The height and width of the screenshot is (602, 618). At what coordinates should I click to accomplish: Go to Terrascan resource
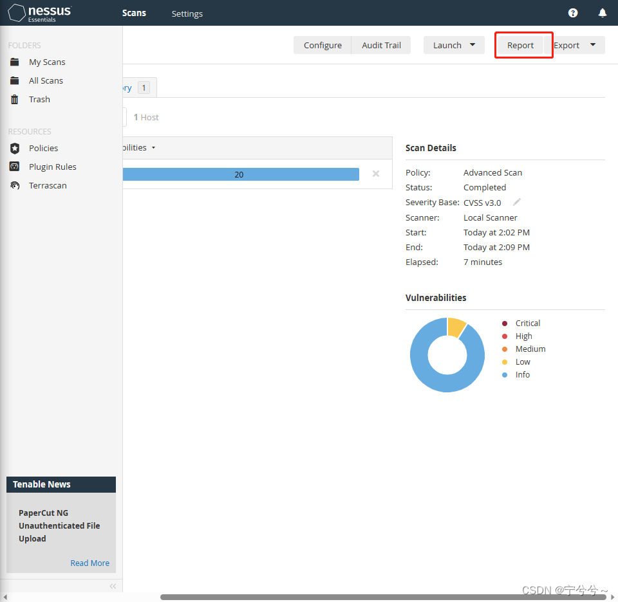pyautogui.click(x=48, y=185)
